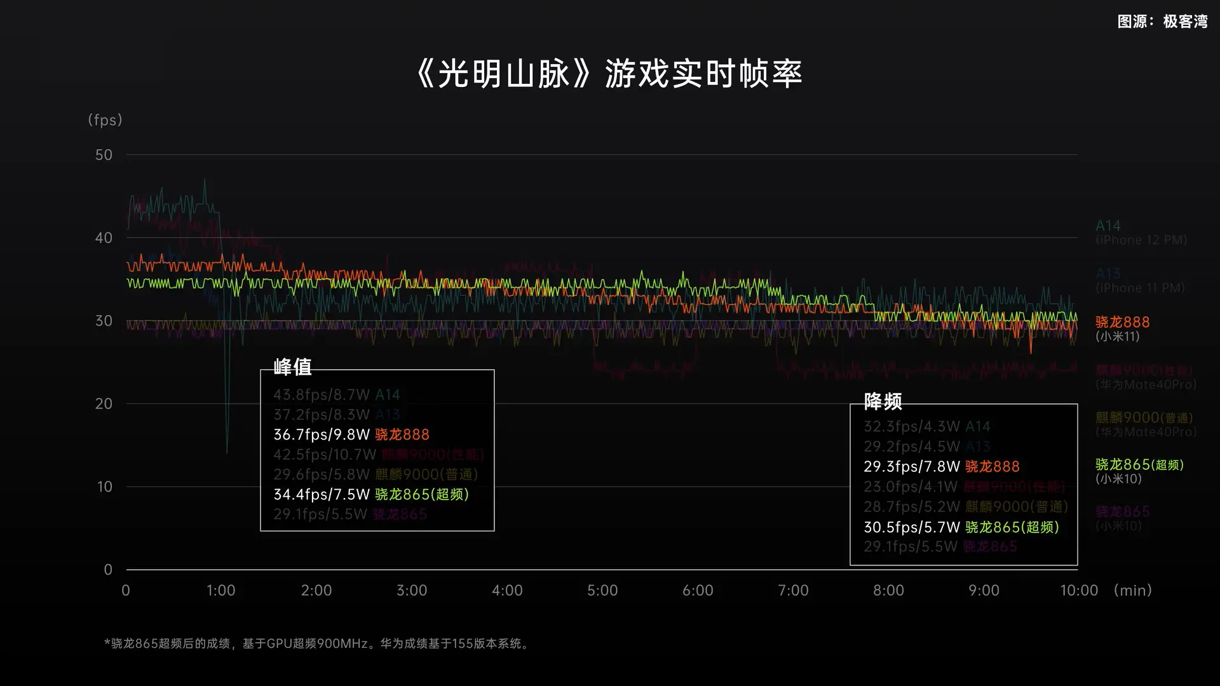Click the 30 fps axis value
This screenshot has width=1220, height=686.
[x=104, y=321]
